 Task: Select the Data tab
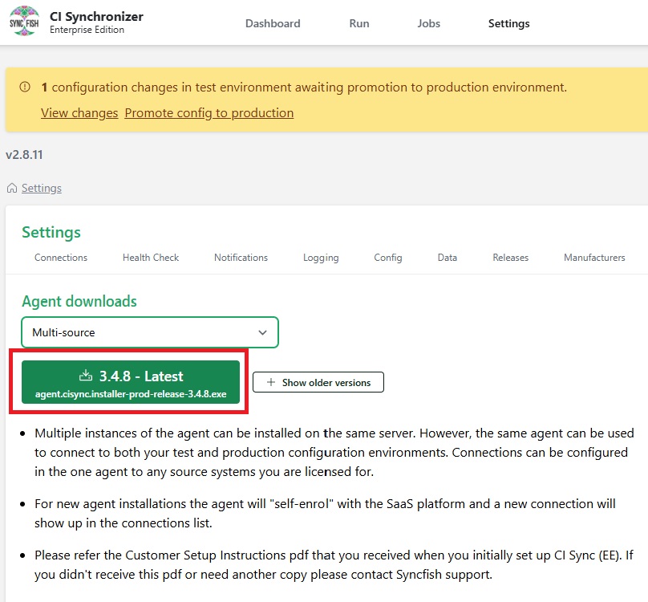click(448, 258)
